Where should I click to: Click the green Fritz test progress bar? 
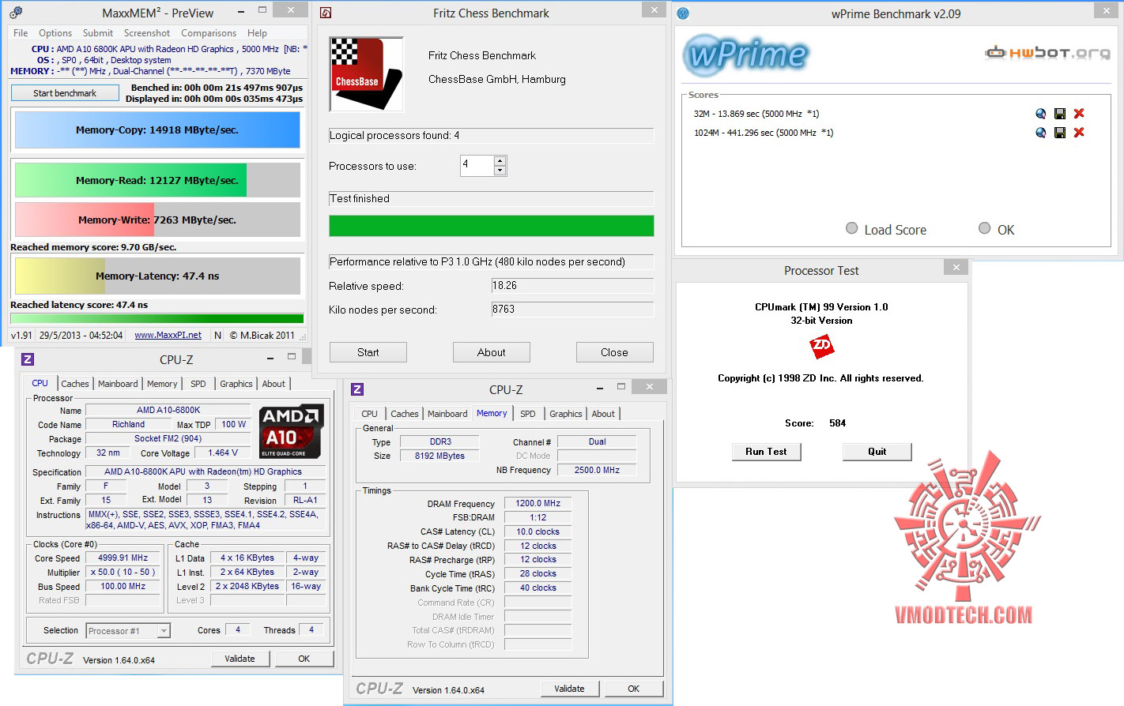[492, 226]
